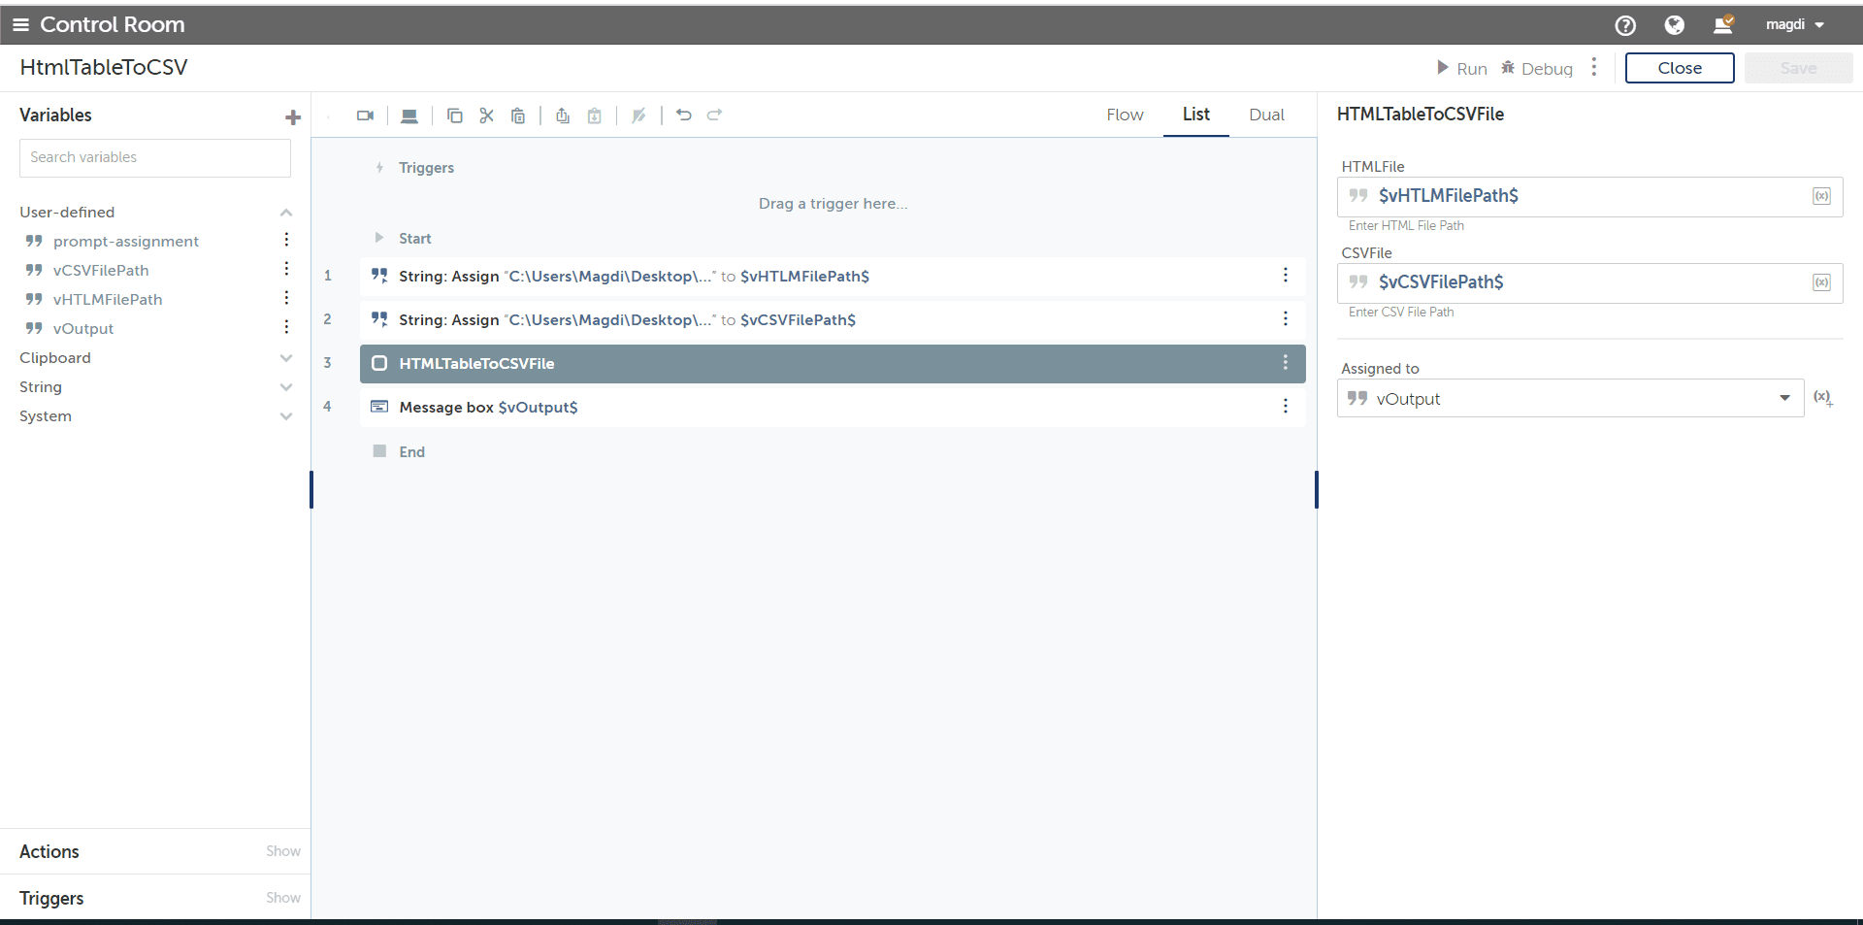Viewport: 1863px width, 925px height.
Task: Select the vCSVFilePath variable
Action: click(101, 270)
